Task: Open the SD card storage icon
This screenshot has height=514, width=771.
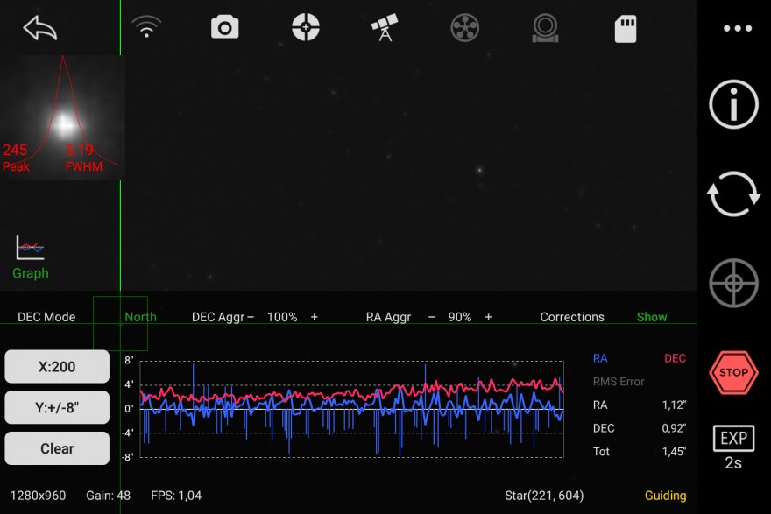Action: click(x=625, y=28)
